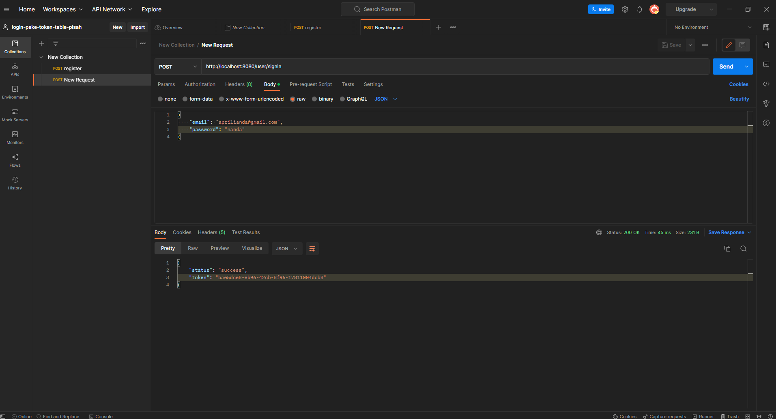
Task: Switch to the Authorization tab
Action: 200,84
